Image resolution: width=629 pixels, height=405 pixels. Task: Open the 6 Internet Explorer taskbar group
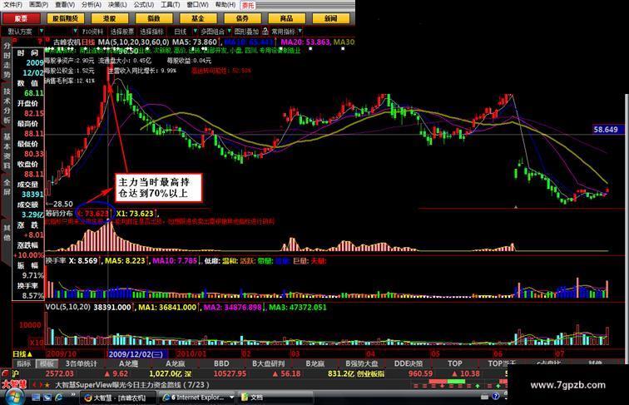pyautogui.click(x=198, y=398)
